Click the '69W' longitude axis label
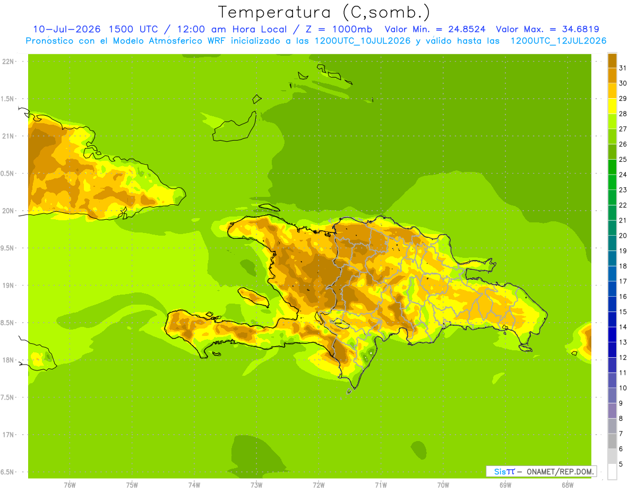 tap(505, 485)
